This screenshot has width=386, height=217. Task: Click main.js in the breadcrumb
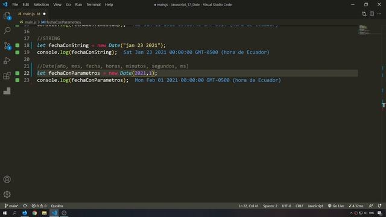[30, 22]
